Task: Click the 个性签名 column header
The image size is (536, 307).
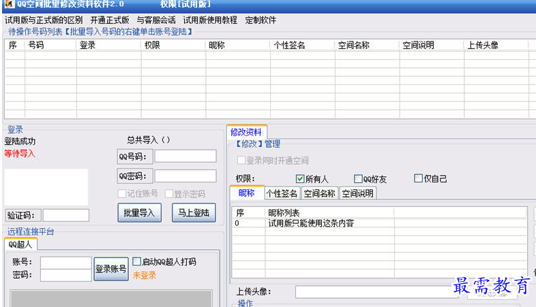Action: click(x=303, y=45)
